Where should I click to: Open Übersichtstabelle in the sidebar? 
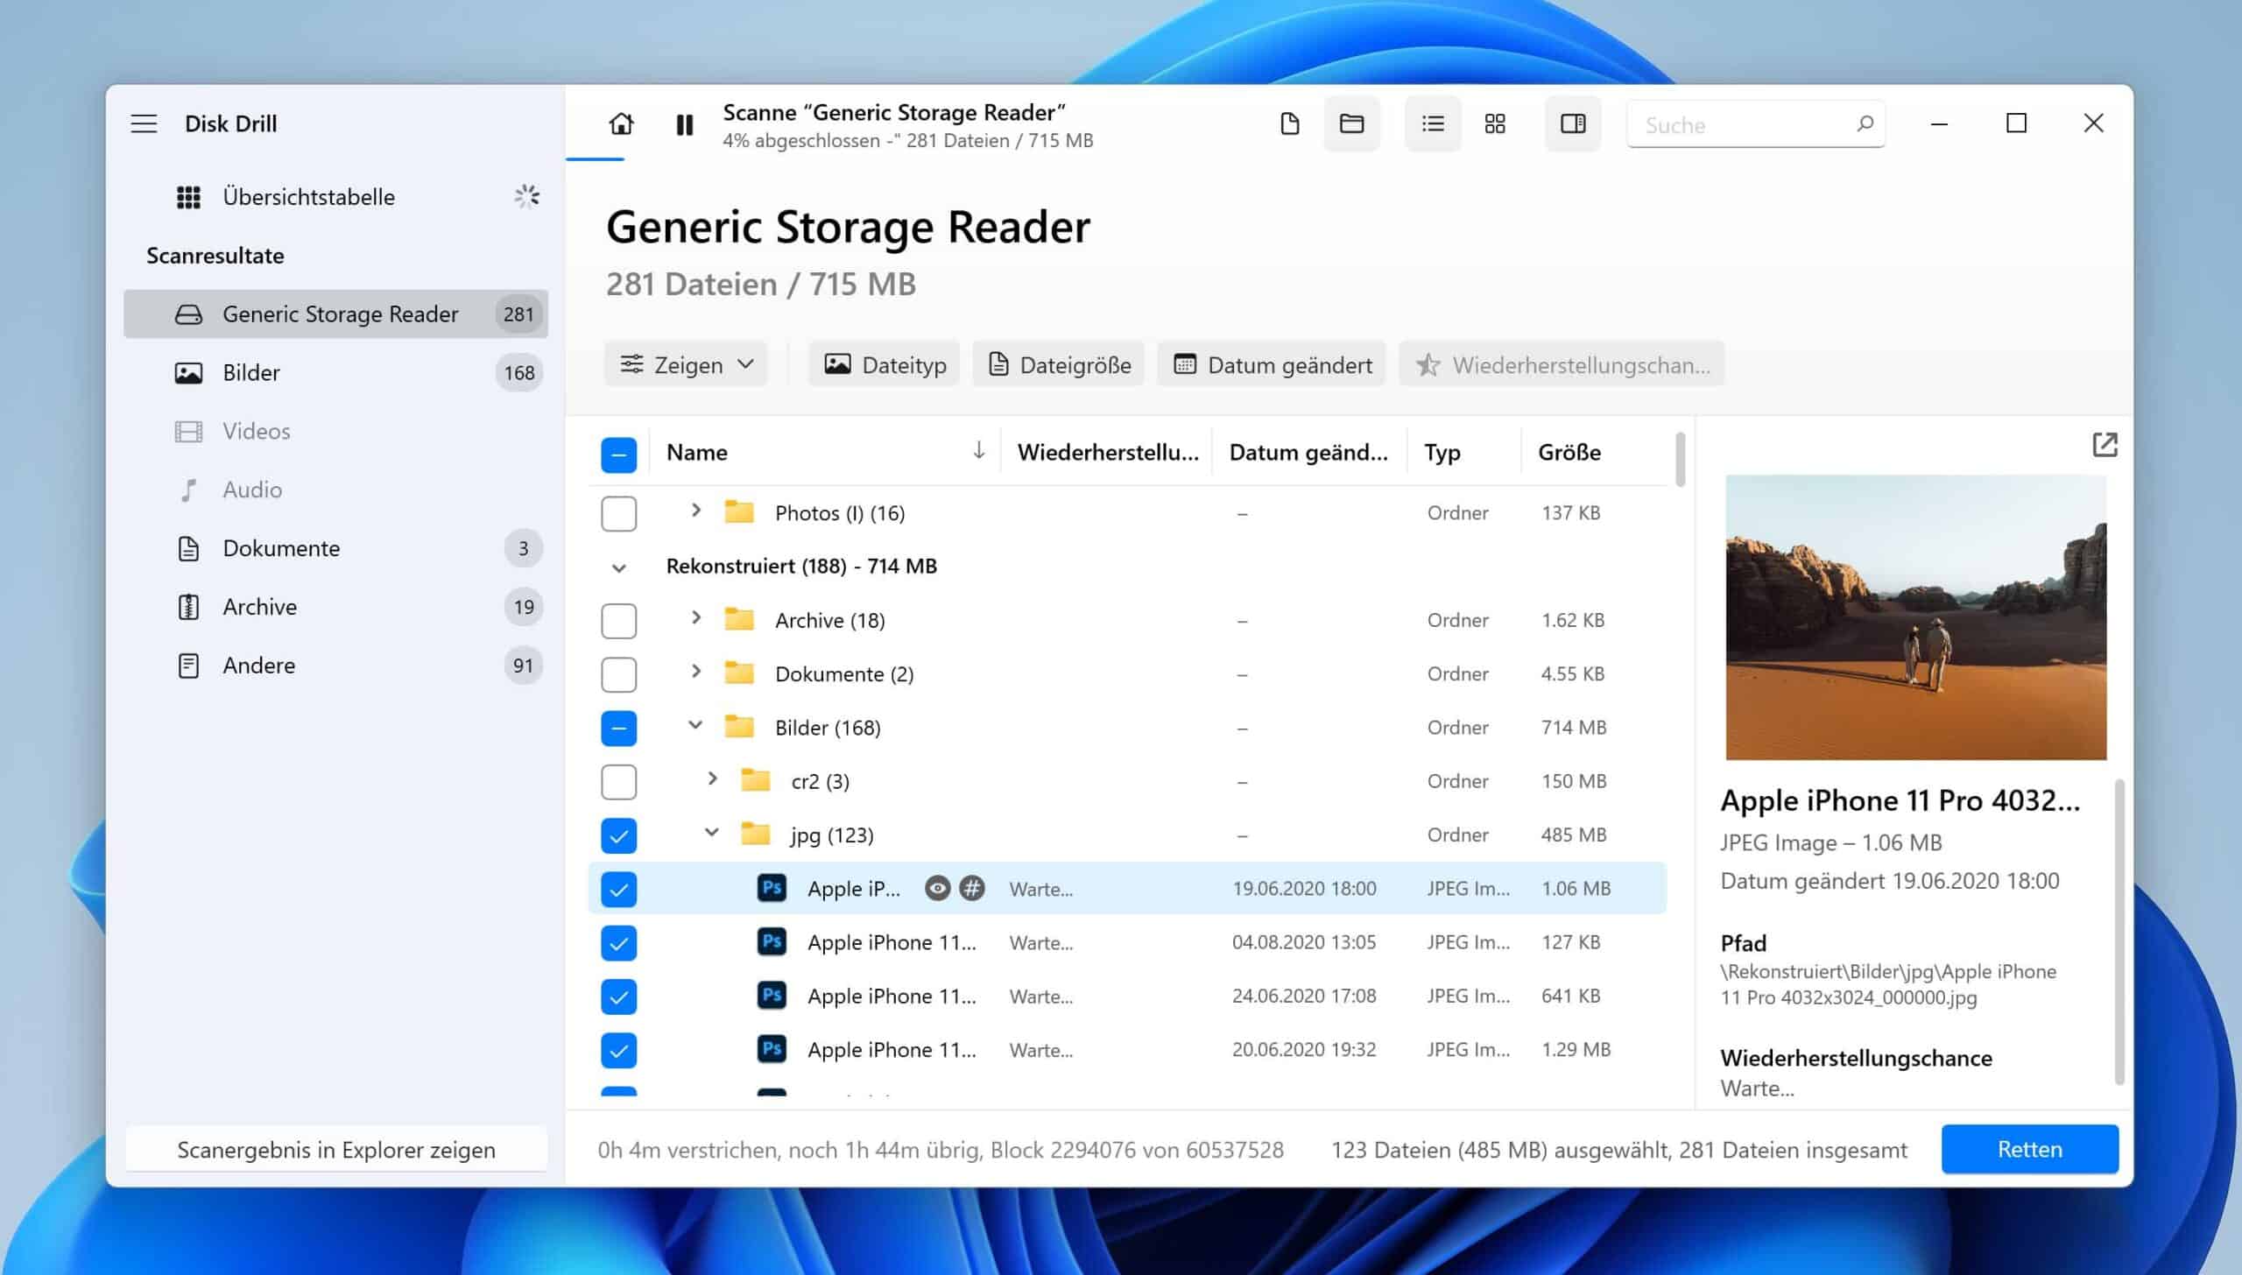point(336,197)
